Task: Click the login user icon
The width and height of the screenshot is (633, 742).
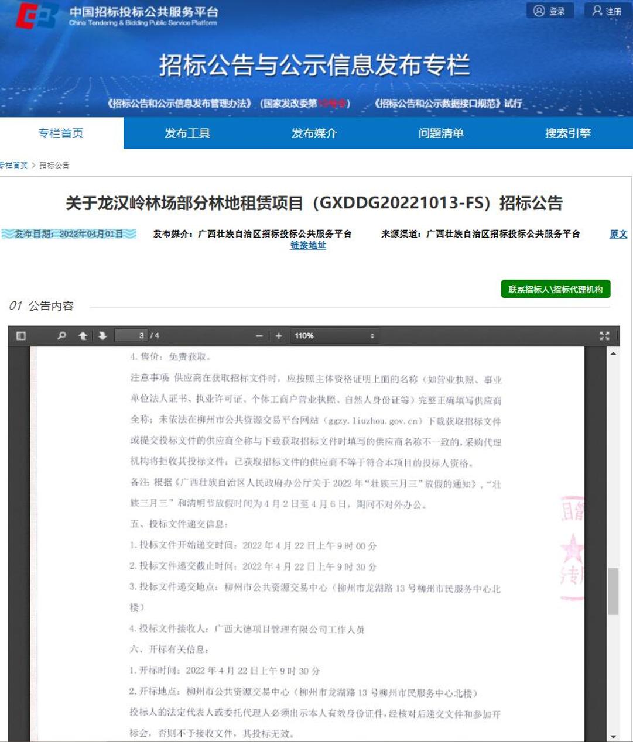Action: click(539, 11)
